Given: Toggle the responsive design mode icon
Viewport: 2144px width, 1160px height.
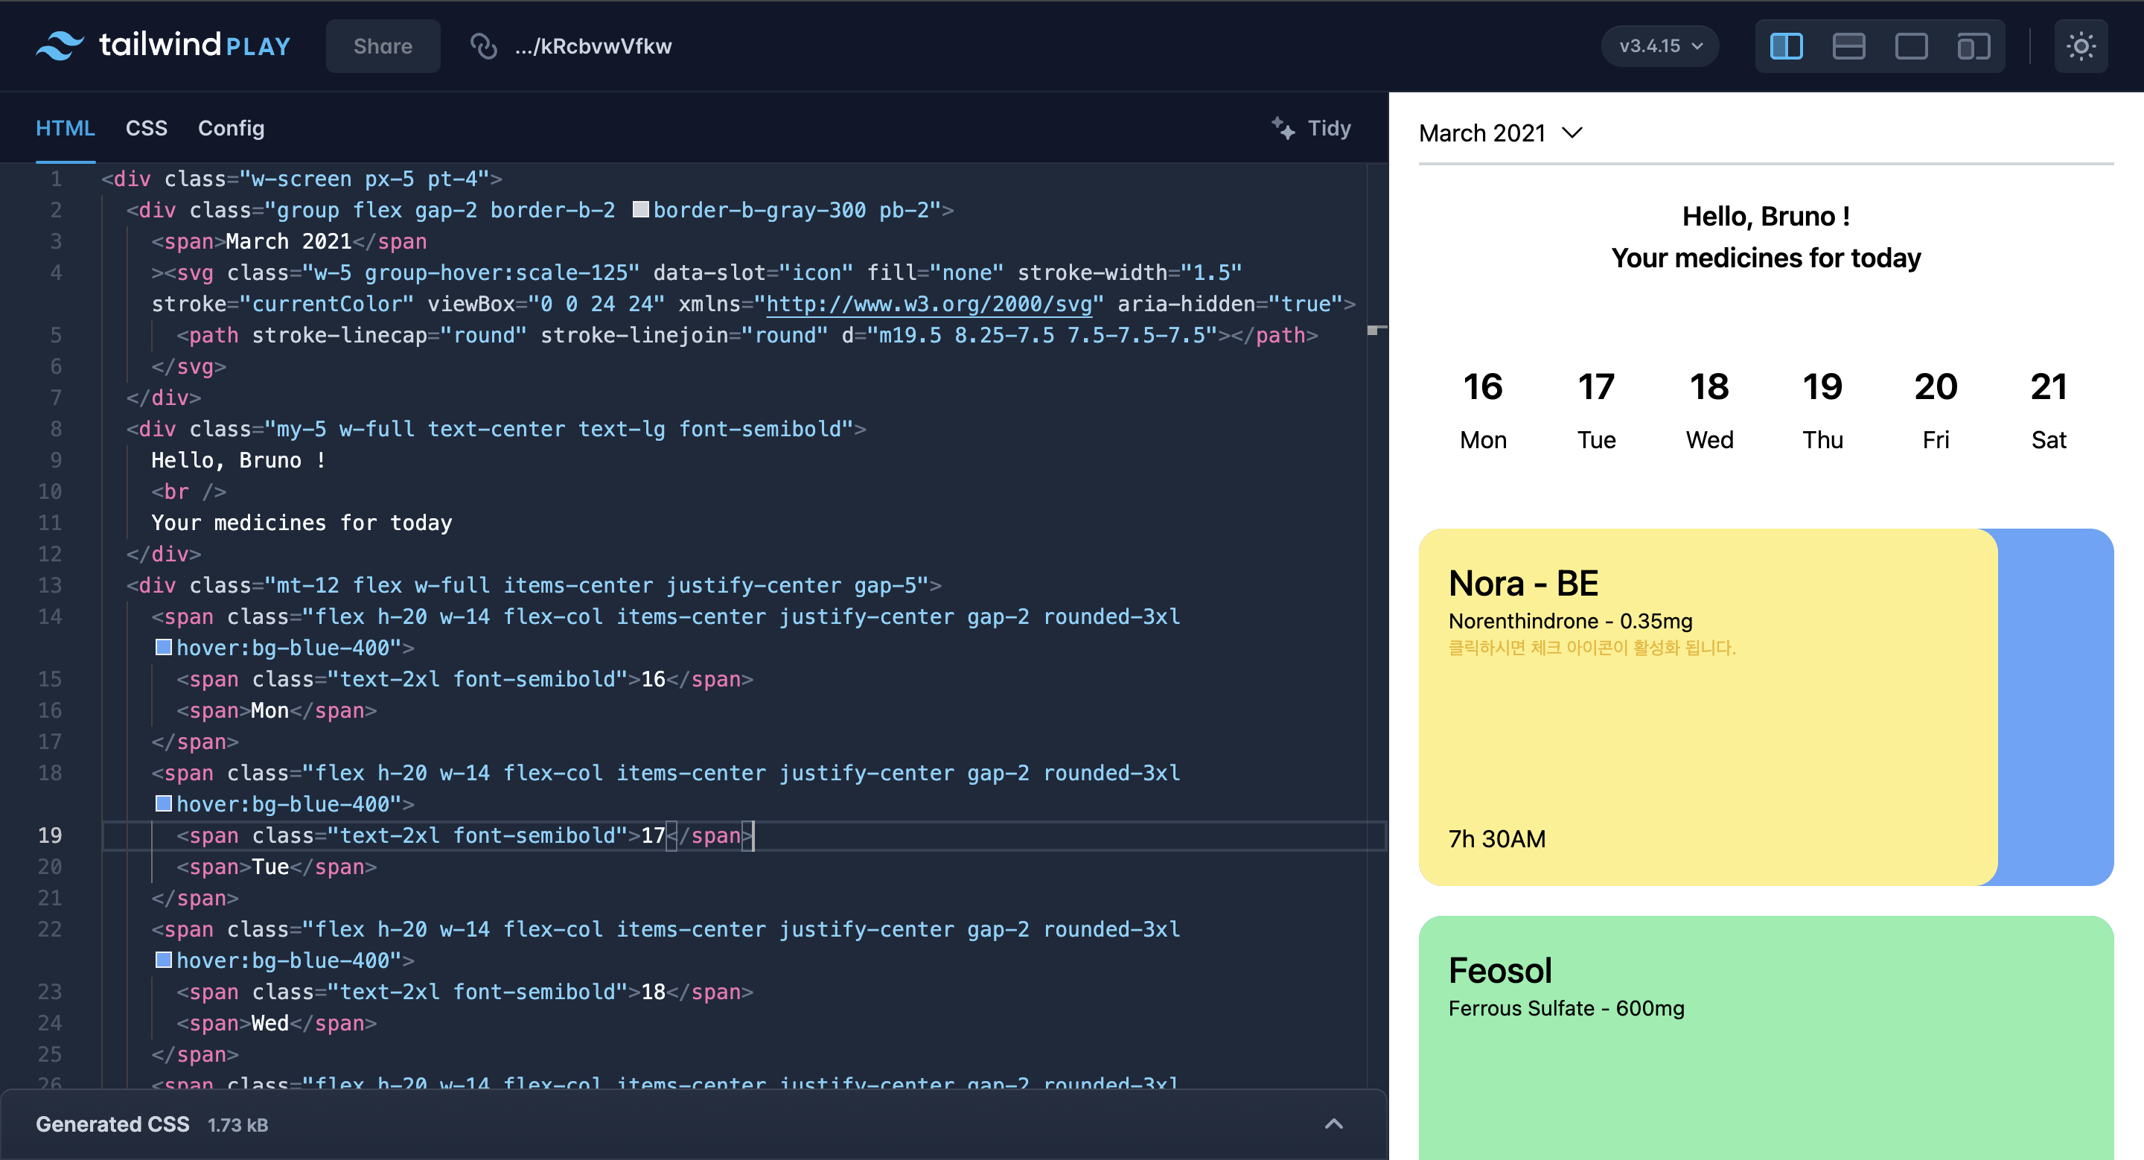Looking at the screenshot, I should (1974, 45).
